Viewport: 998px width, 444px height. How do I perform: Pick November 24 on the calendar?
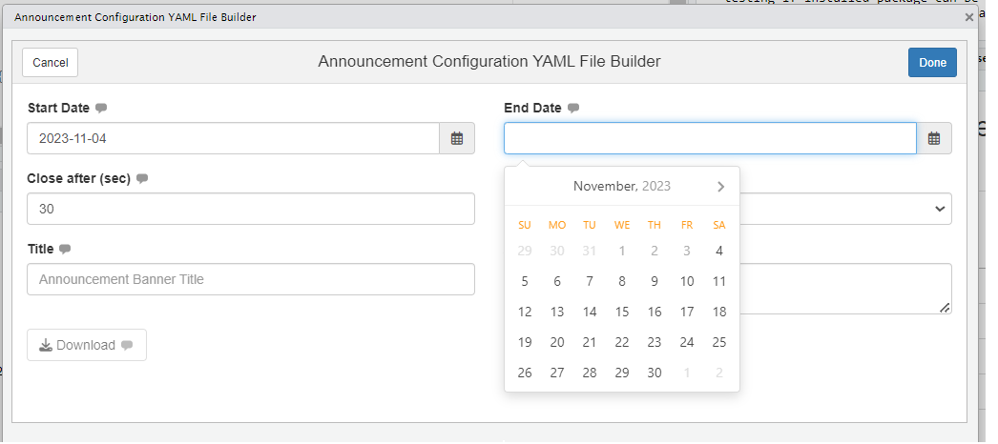pos(687,342)
